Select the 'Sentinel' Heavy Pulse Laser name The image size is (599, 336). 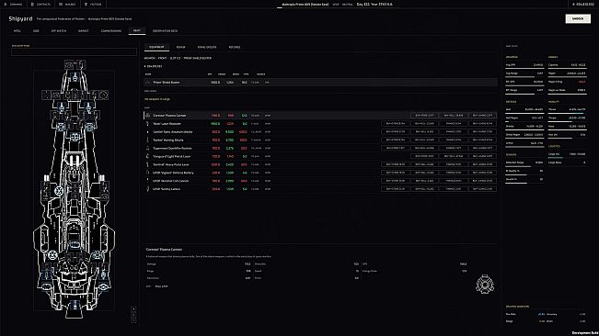tap(171, 164)
